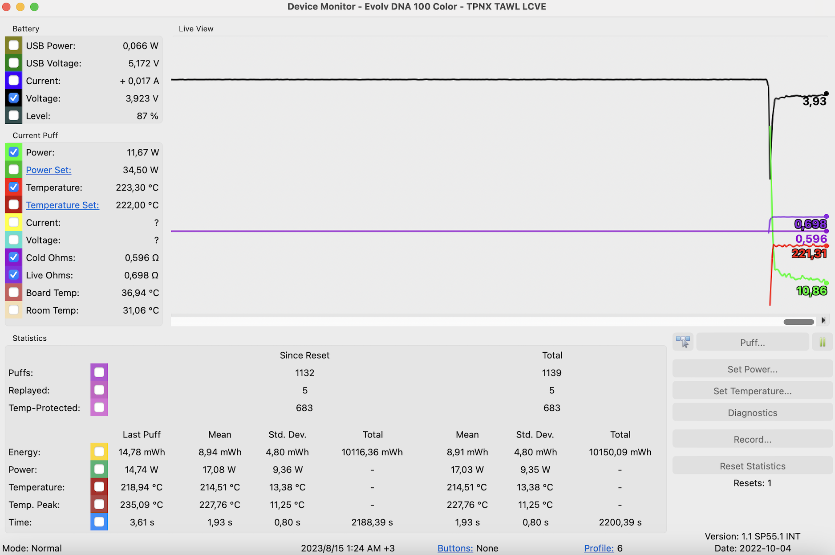Uncheck the Battery Voltage checkbox
The image size is (835, 555).
click(14, 98)
